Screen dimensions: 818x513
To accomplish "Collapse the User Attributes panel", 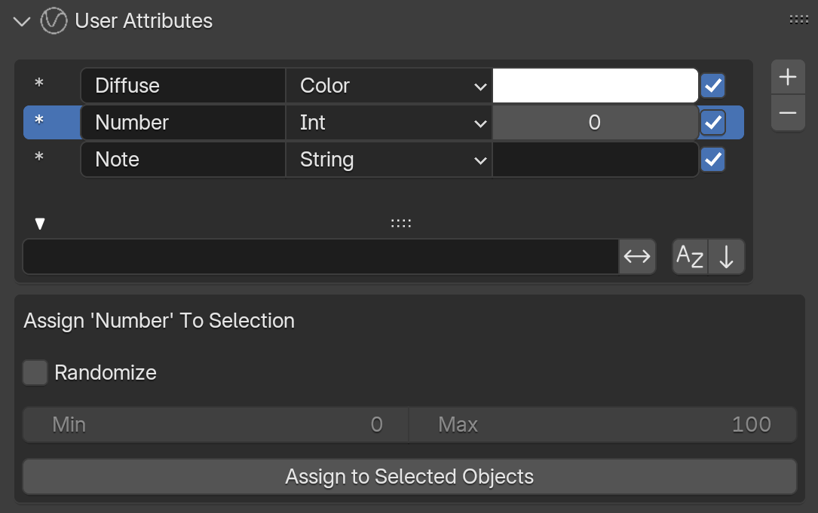I will point(22,21).
